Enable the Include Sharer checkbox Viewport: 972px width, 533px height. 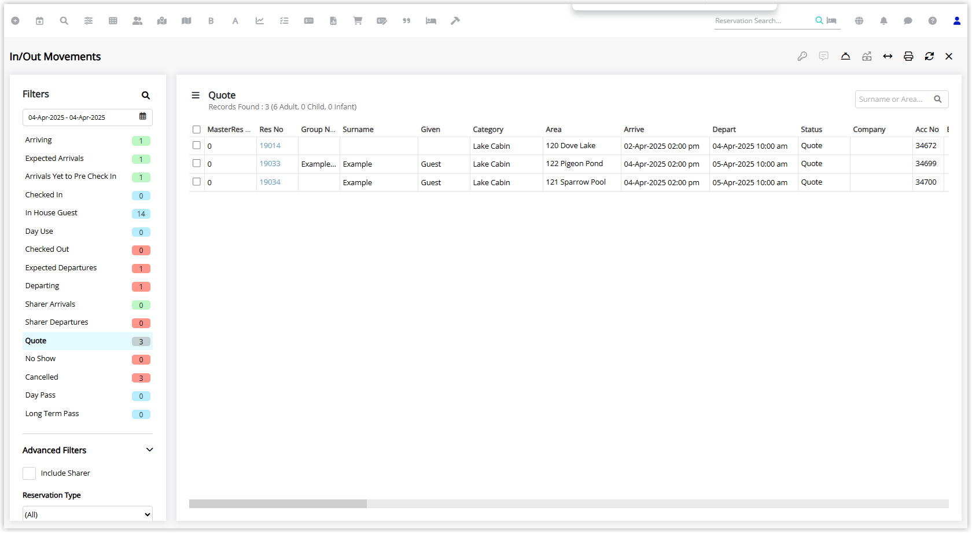pos(30,473)
